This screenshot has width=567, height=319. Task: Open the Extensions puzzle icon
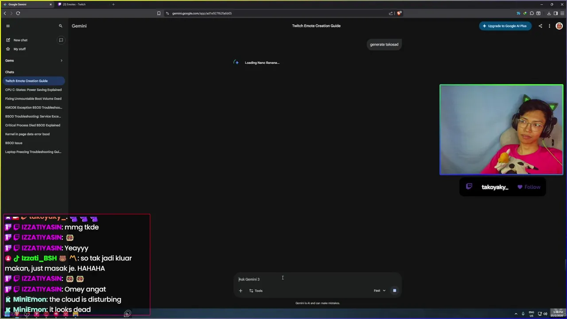tap(532, 13)
